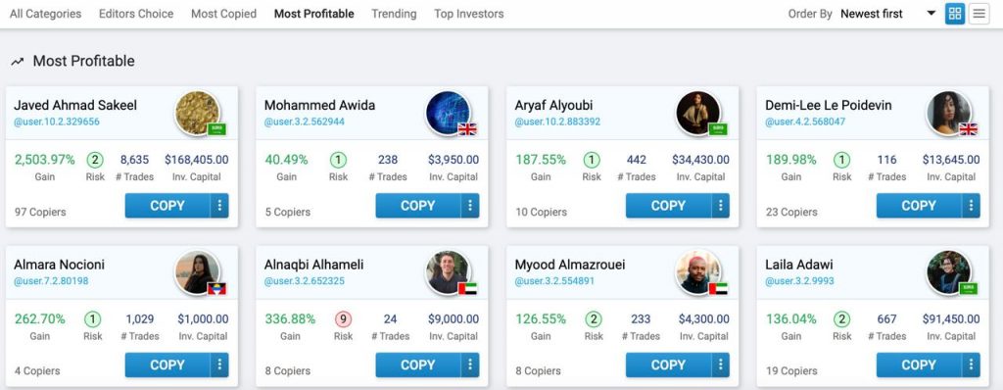Switch to the Trending tab
1003x390 pixels.
coord(394,14)
